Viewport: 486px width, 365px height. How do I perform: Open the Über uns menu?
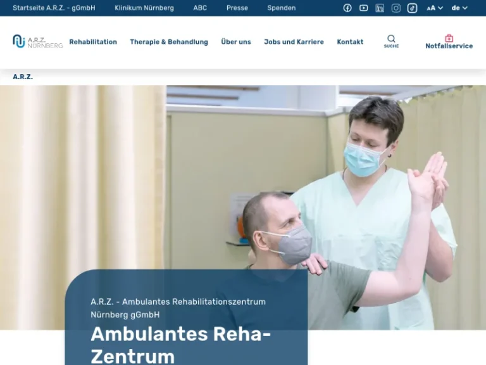click(236, 42)
